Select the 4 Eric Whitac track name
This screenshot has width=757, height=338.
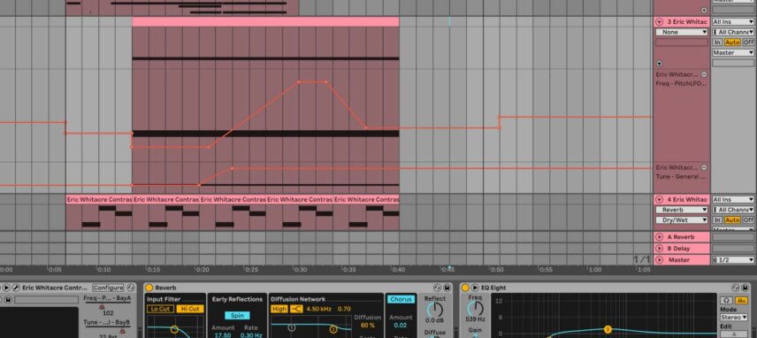click(x=687, y=199)
